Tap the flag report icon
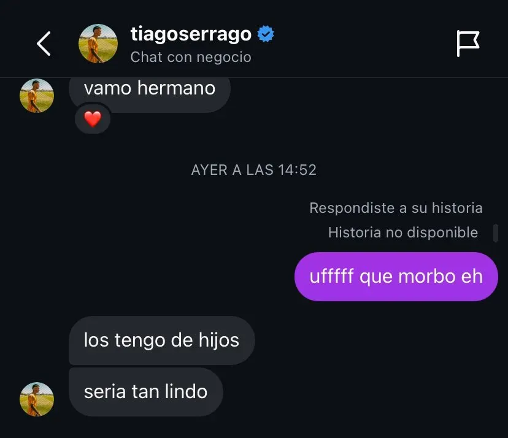The image size is (508, 438). pyautogui.click(x=468, y=44)
